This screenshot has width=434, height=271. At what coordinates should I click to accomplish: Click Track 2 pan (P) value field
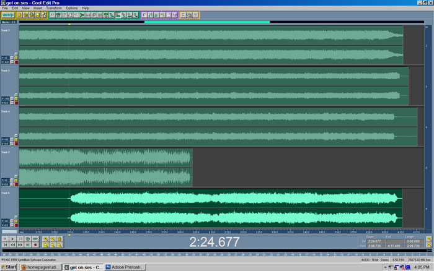(x=6, y=58)
